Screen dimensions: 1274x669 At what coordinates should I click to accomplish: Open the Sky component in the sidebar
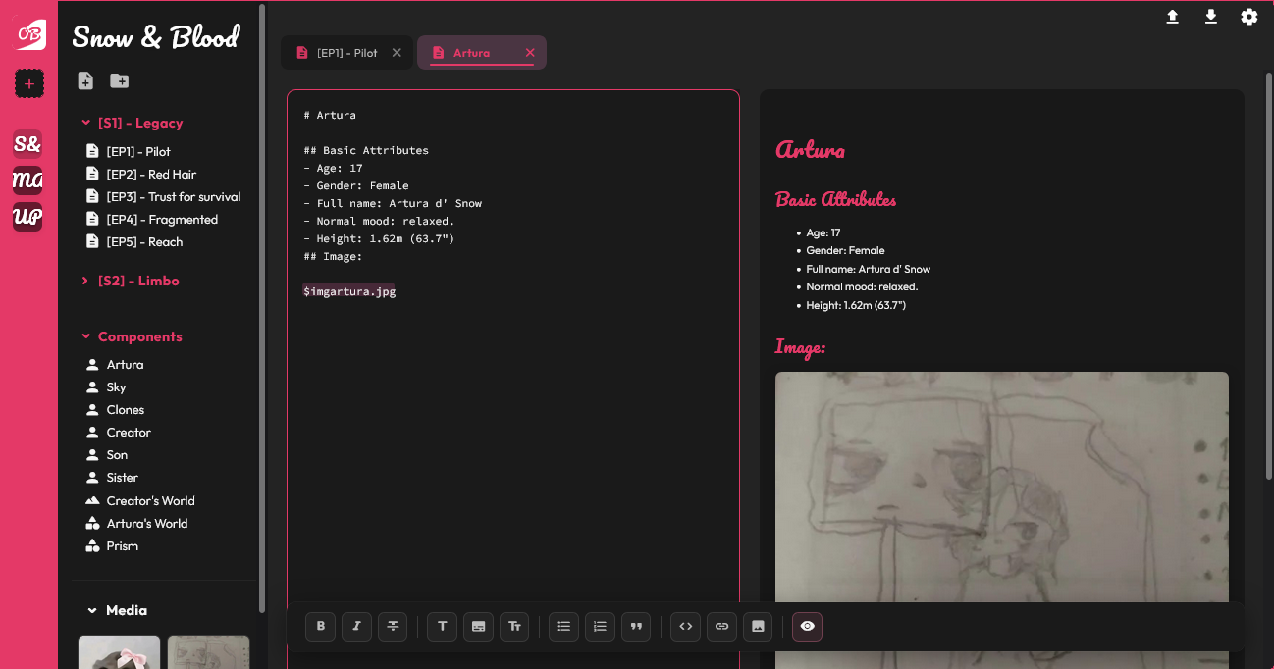tap(118, 386)
